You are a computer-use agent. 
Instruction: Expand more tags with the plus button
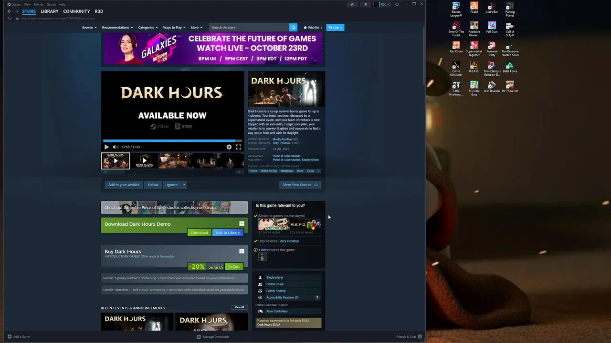coord(319,171)
